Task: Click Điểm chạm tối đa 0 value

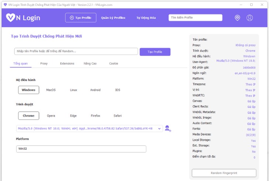Action: pos(254,157)
